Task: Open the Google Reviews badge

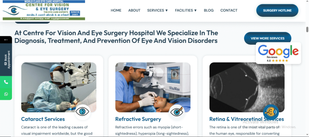Action: click(x=278, y=53)
